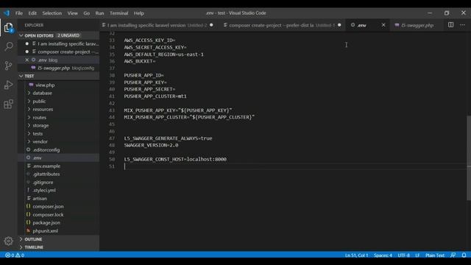Close .env blog in Open Editors
The height and width of the screenshot is (265, 471).
[x=27, y=60]
